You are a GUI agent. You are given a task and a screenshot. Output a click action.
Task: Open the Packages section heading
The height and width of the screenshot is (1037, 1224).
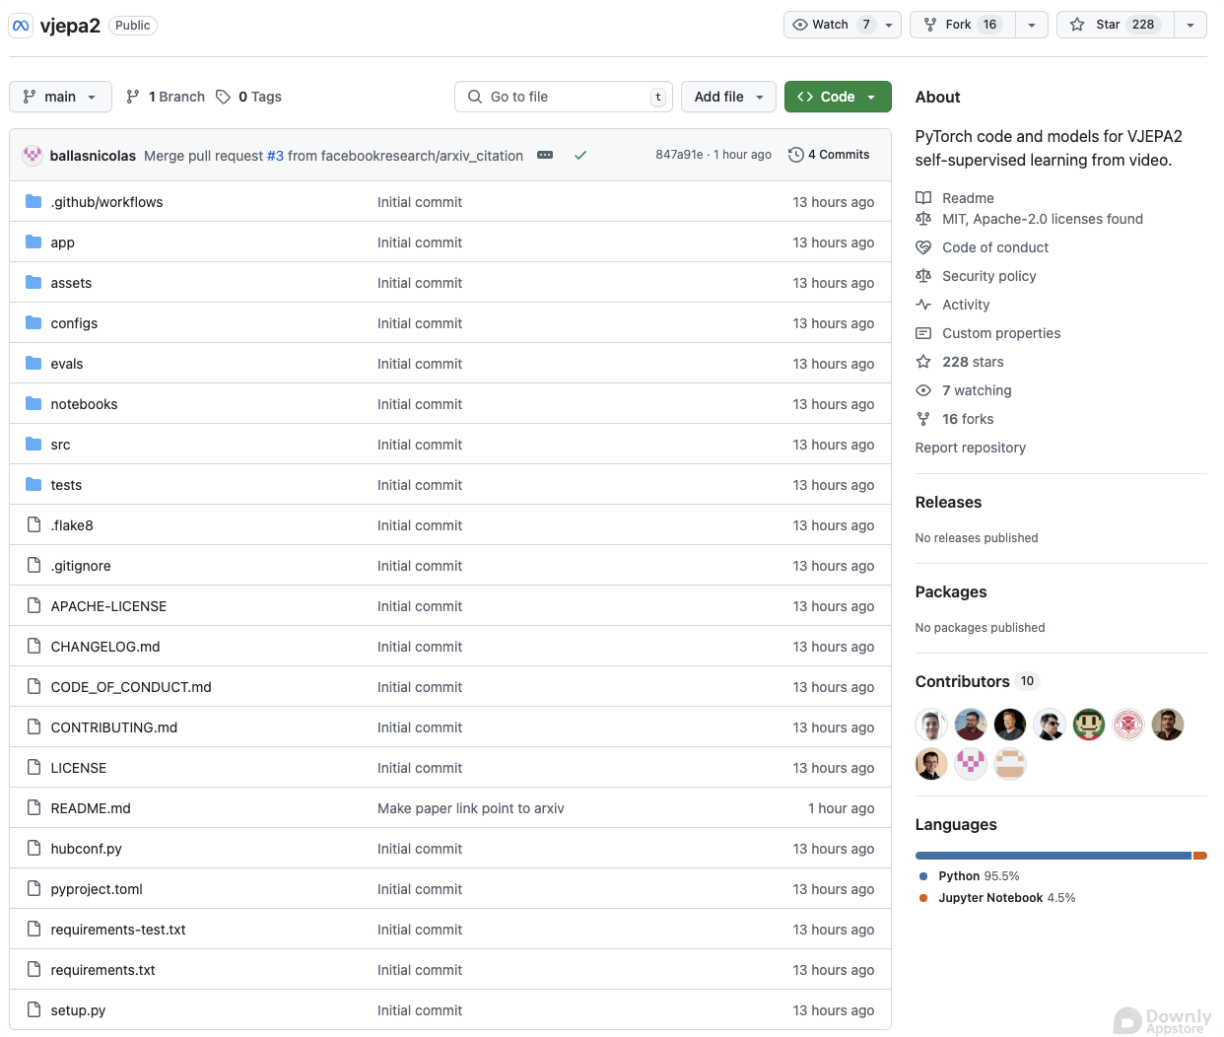(950, 591)
